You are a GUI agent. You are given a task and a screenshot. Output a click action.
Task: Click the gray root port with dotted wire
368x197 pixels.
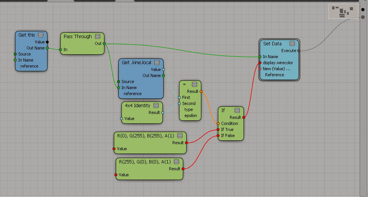click(x=363, y=17)
